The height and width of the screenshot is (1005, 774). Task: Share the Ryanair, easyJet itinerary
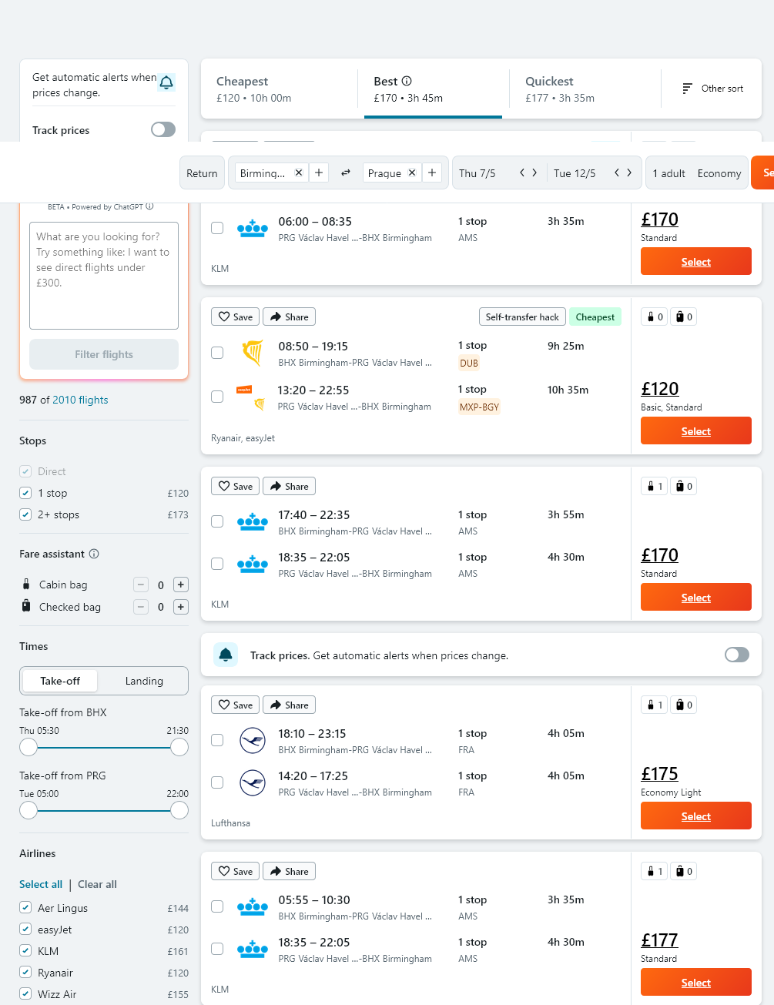(289, 317)
